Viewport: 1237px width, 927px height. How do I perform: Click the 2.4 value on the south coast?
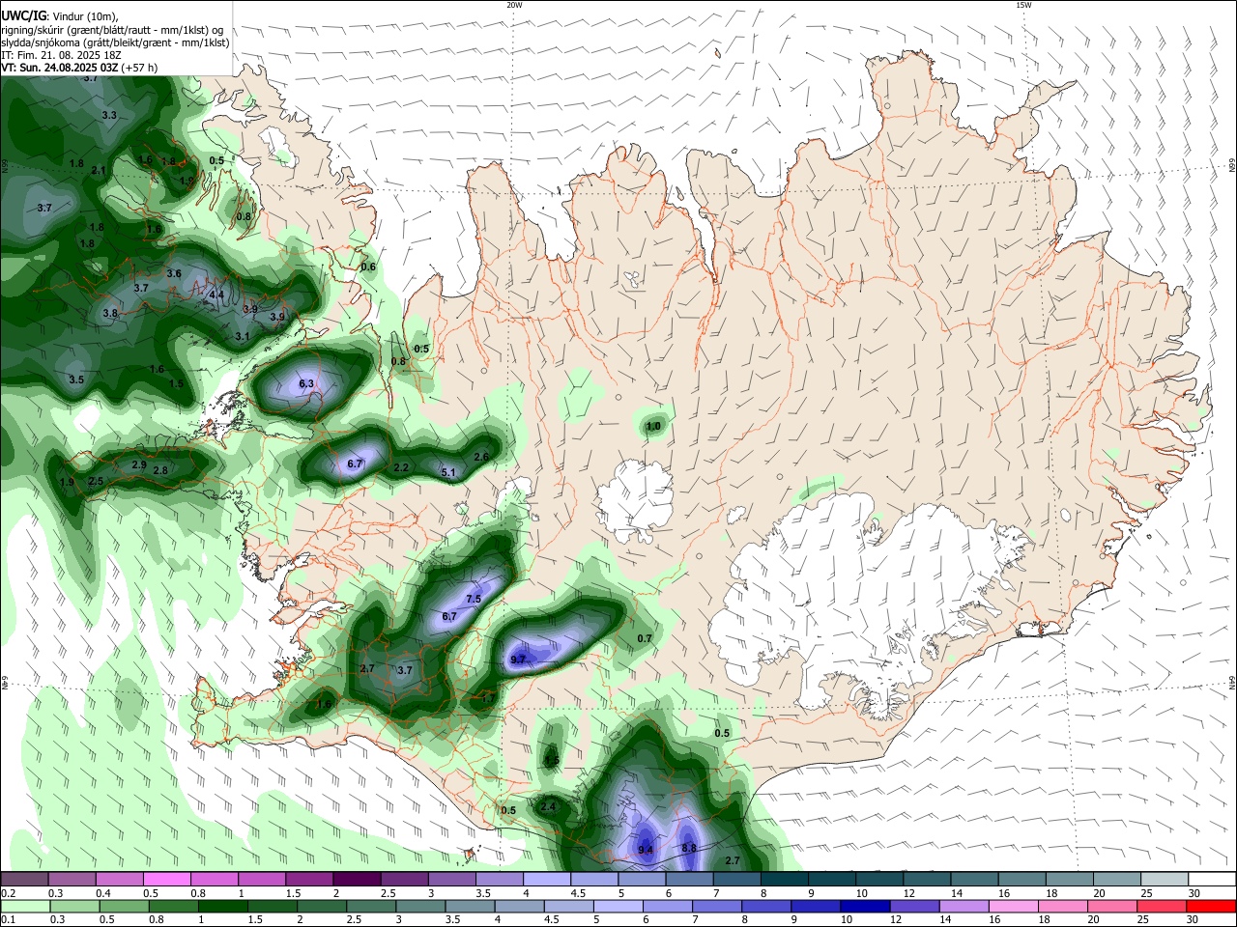(x=548, y=806)
